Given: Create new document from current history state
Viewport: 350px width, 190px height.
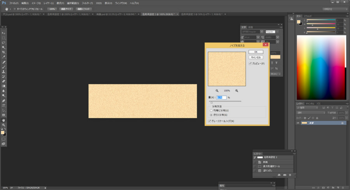Looking at the screenshot, I should [x=279, y=175].
